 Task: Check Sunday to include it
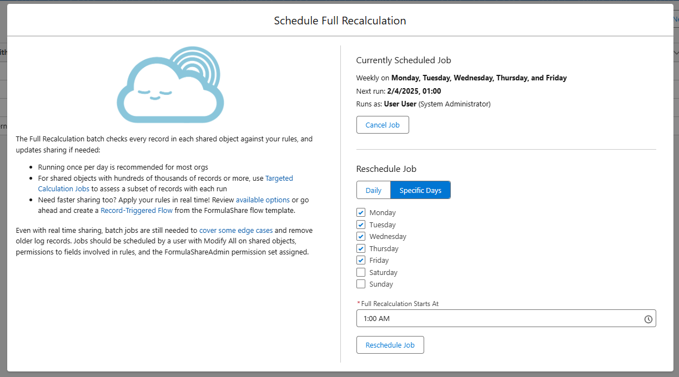point(361,283)
